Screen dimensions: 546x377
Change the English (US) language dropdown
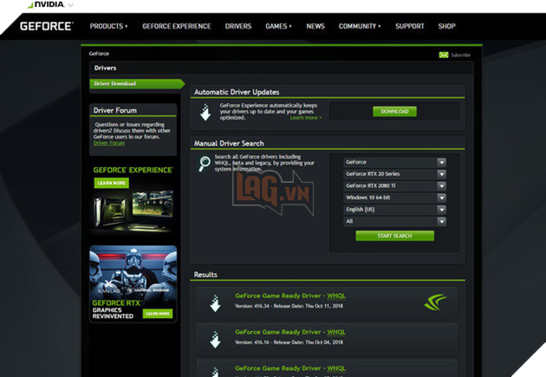point(394,211)
